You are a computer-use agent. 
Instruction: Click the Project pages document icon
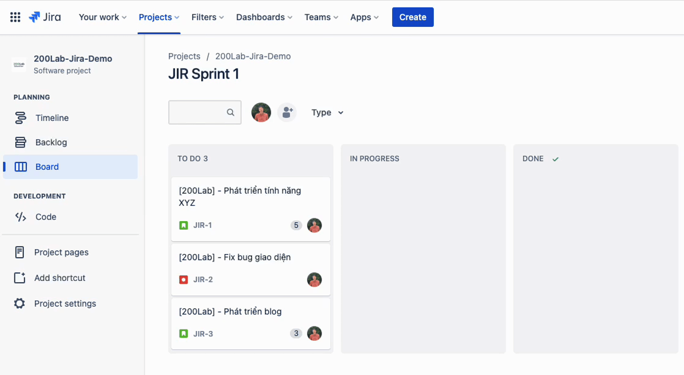pyautogui.click(x=19, y=252)
